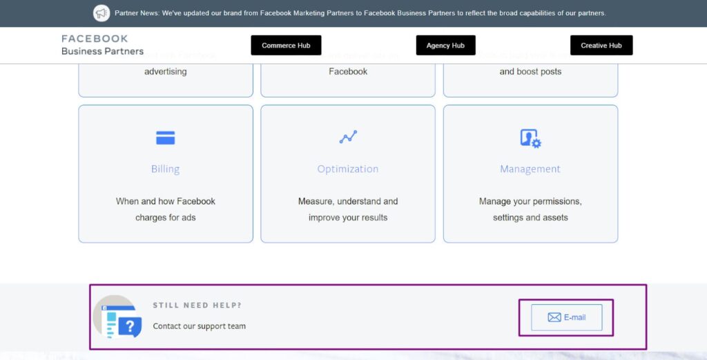Viewport: 707px width, 360px height.
Task: Click 'Measure, understand and improve your results'
Action: point(348,209)
